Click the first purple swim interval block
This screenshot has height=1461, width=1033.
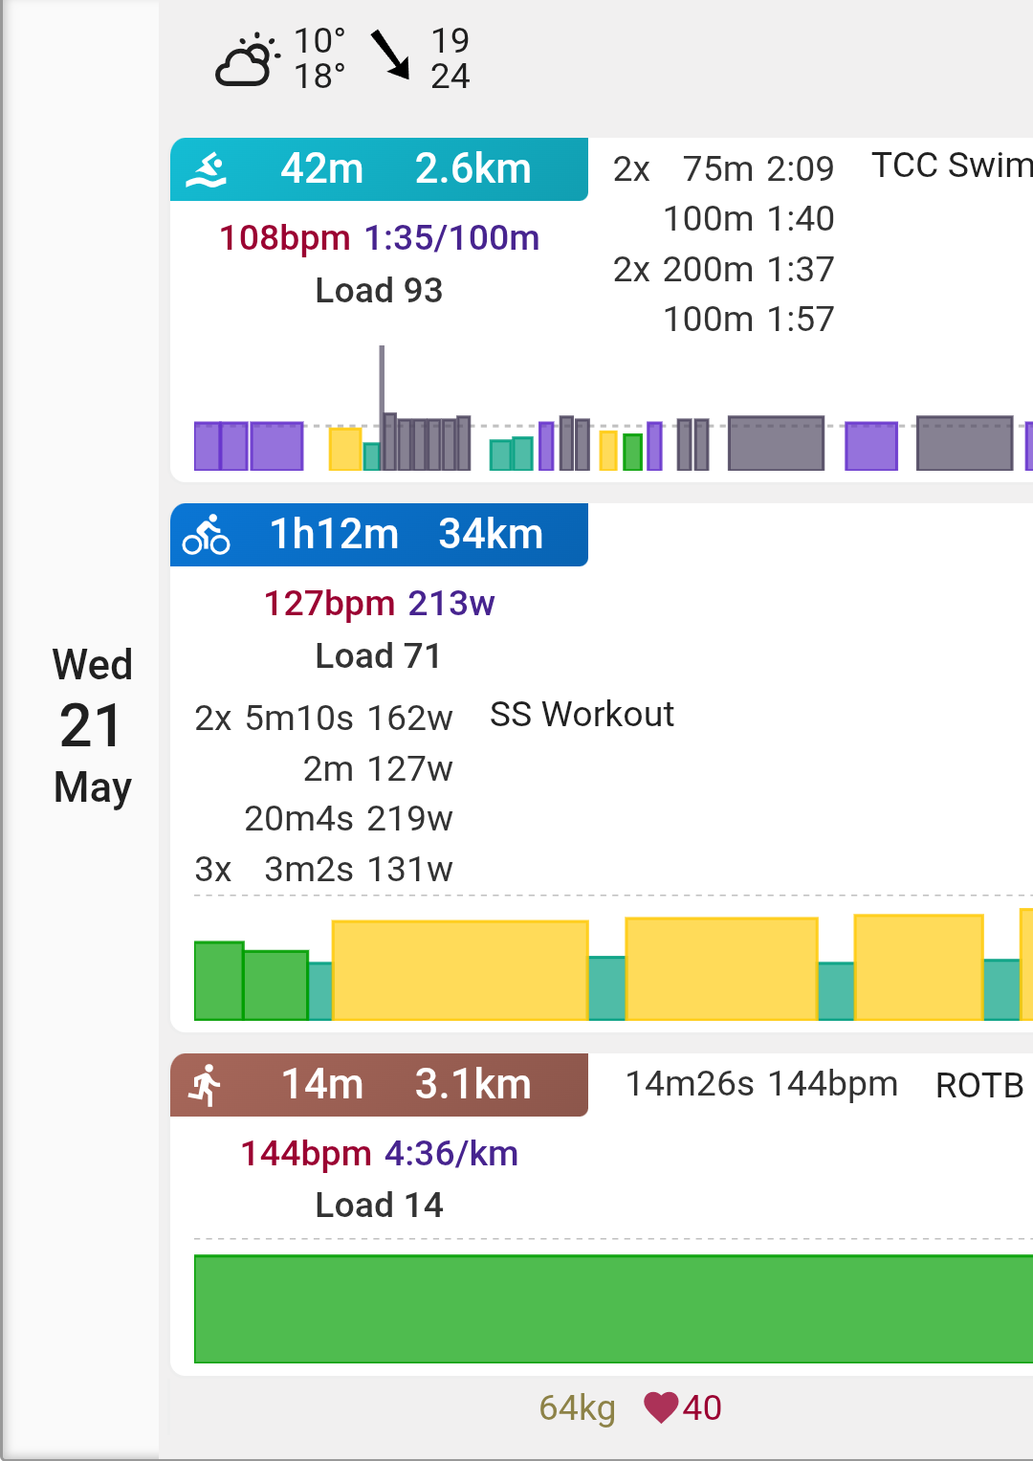click(208, 446)
